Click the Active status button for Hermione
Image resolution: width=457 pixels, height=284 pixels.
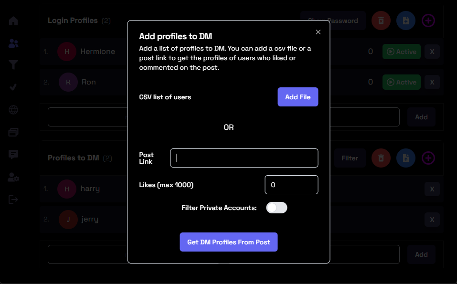(x=402, y=51)
